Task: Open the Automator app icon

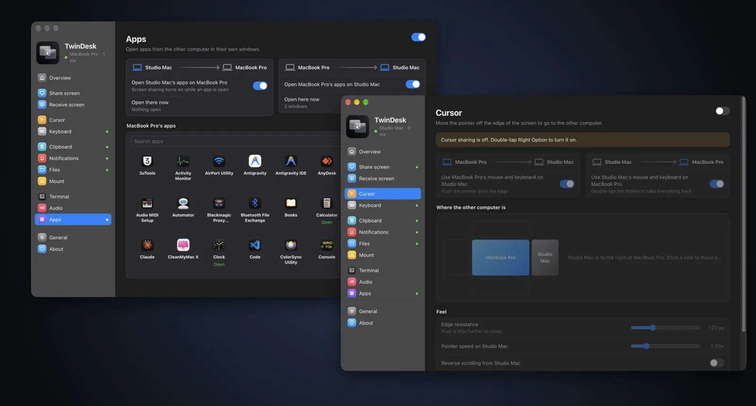Action: 183,203
